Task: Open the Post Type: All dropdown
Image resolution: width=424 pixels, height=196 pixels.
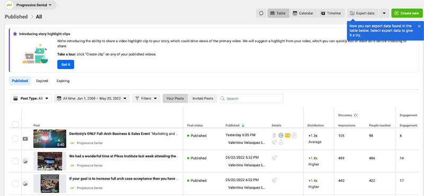Action: pos(31,99)
